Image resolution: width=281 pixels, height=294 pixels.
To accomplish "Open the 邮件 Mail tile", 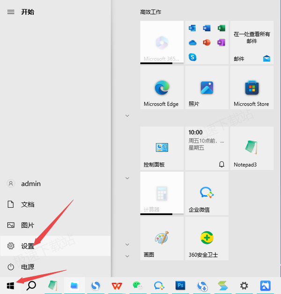I will 252,42.
